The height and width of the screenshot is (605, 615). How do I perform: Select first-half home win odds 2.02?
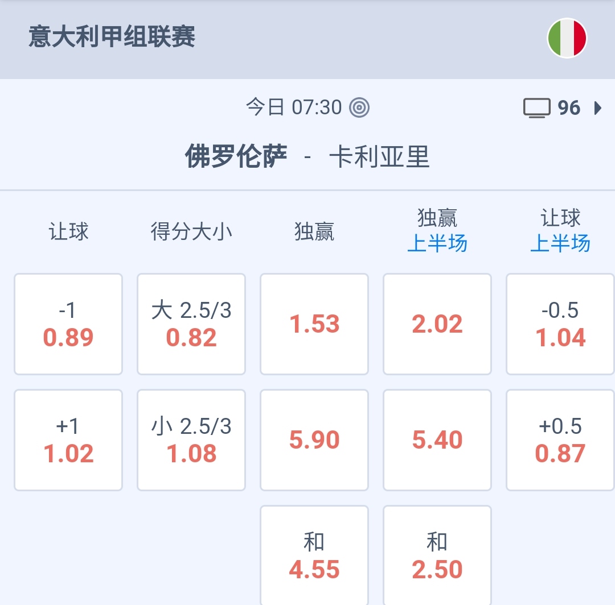pos(437,324)
